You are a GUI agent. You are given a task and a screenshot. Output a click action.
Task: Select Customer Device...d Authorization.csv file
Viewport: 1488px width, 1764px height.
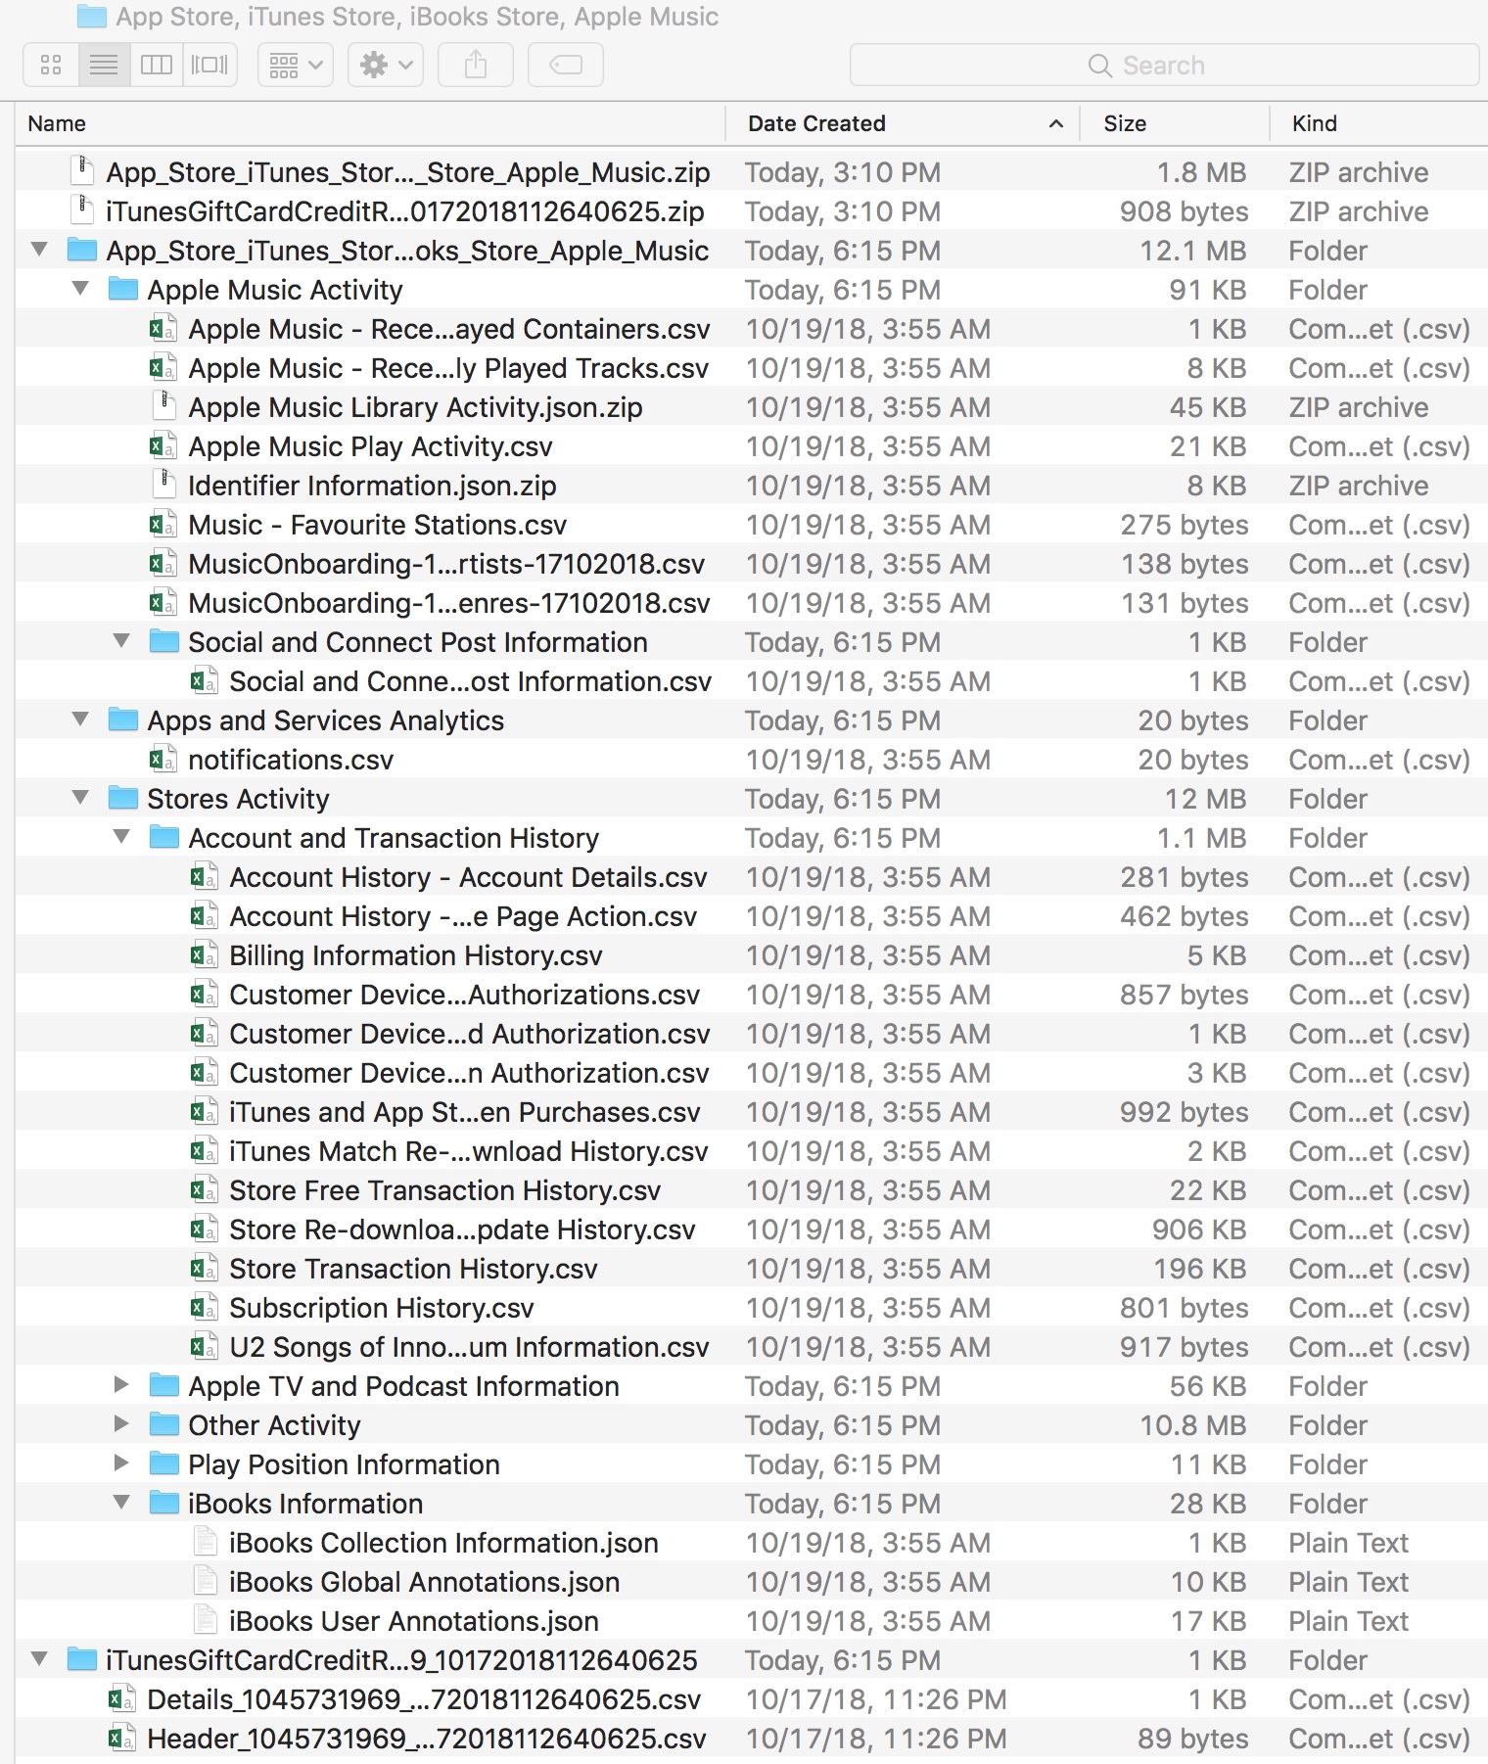[x=470, y=1034]
